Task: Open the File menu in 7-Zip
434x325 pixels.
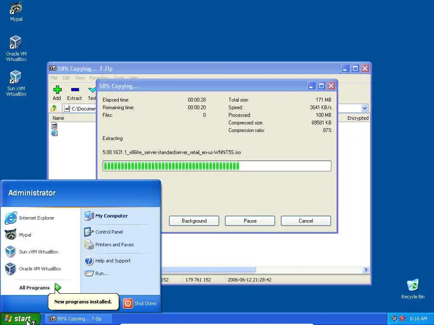Action: coord(54,78)
